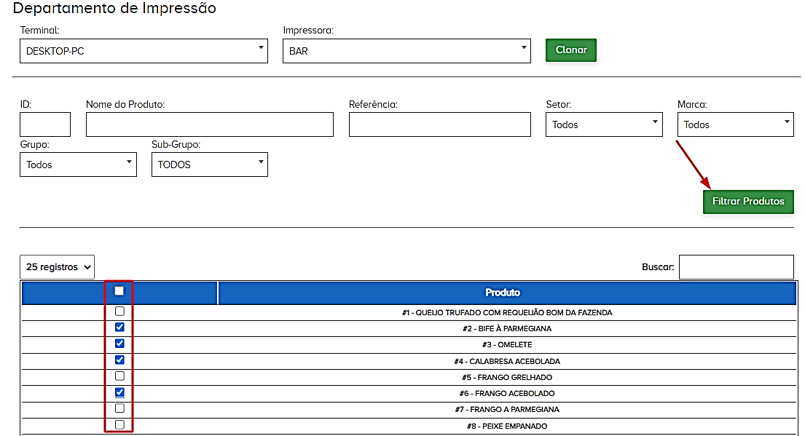Screen dimensions: 805x436
Task: Focus the Nome do Produto text field
Action: point(209,125)
